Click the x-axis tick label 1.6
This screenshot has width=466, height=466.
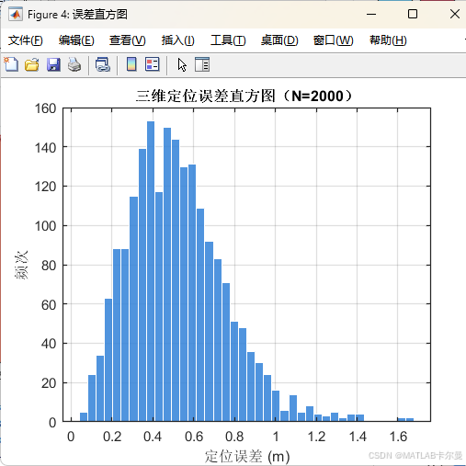[398, 437]
